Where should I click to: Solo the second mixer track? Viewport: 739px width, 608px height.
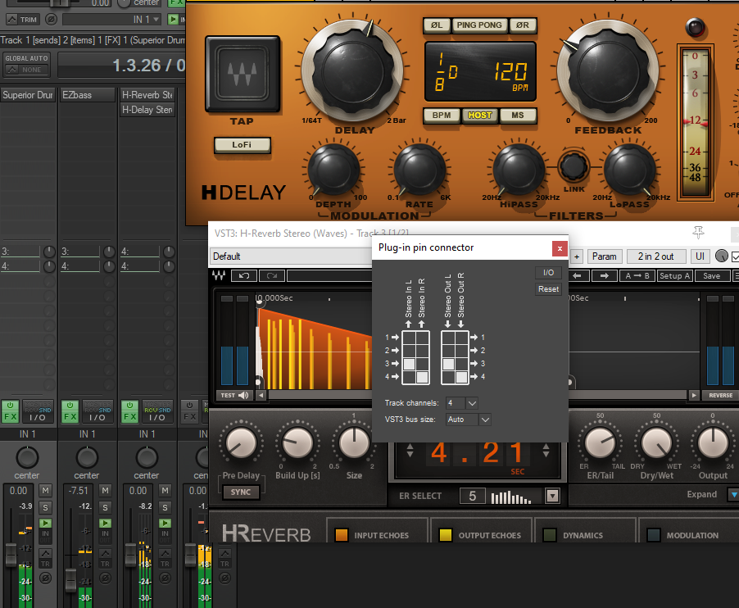point(105,507)
